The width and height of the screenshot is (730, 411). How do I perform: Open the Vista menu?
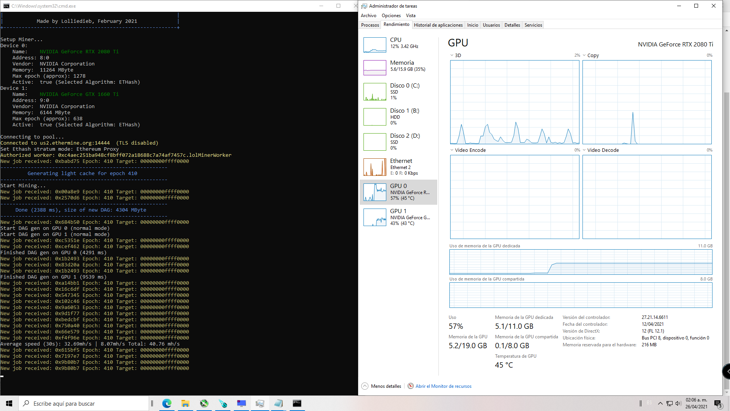(411, 16)
